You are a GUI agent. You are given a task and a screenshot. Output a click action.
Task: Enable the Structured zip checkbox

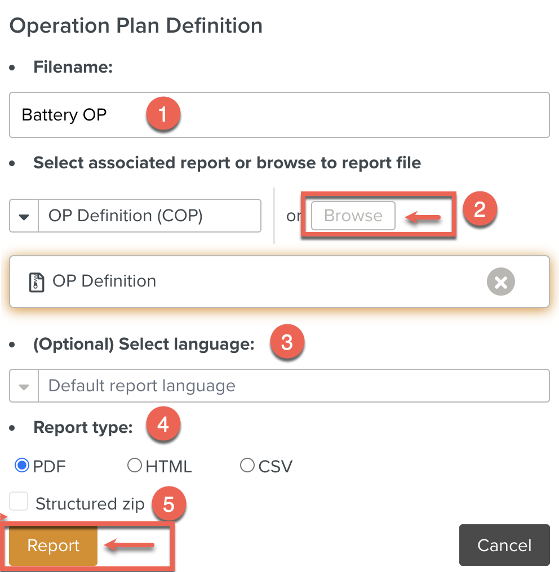(19, 502)
